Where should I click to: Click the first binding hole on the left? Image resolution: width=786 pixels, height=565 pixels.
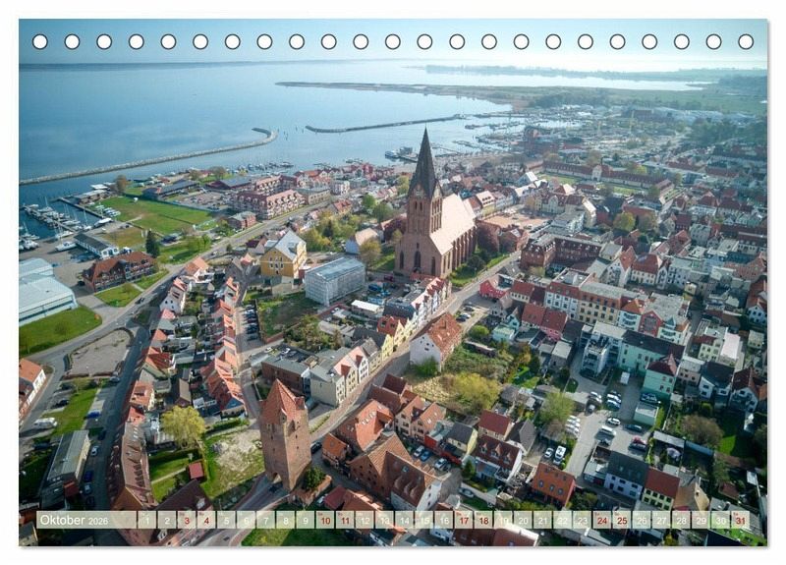point(39,41)
